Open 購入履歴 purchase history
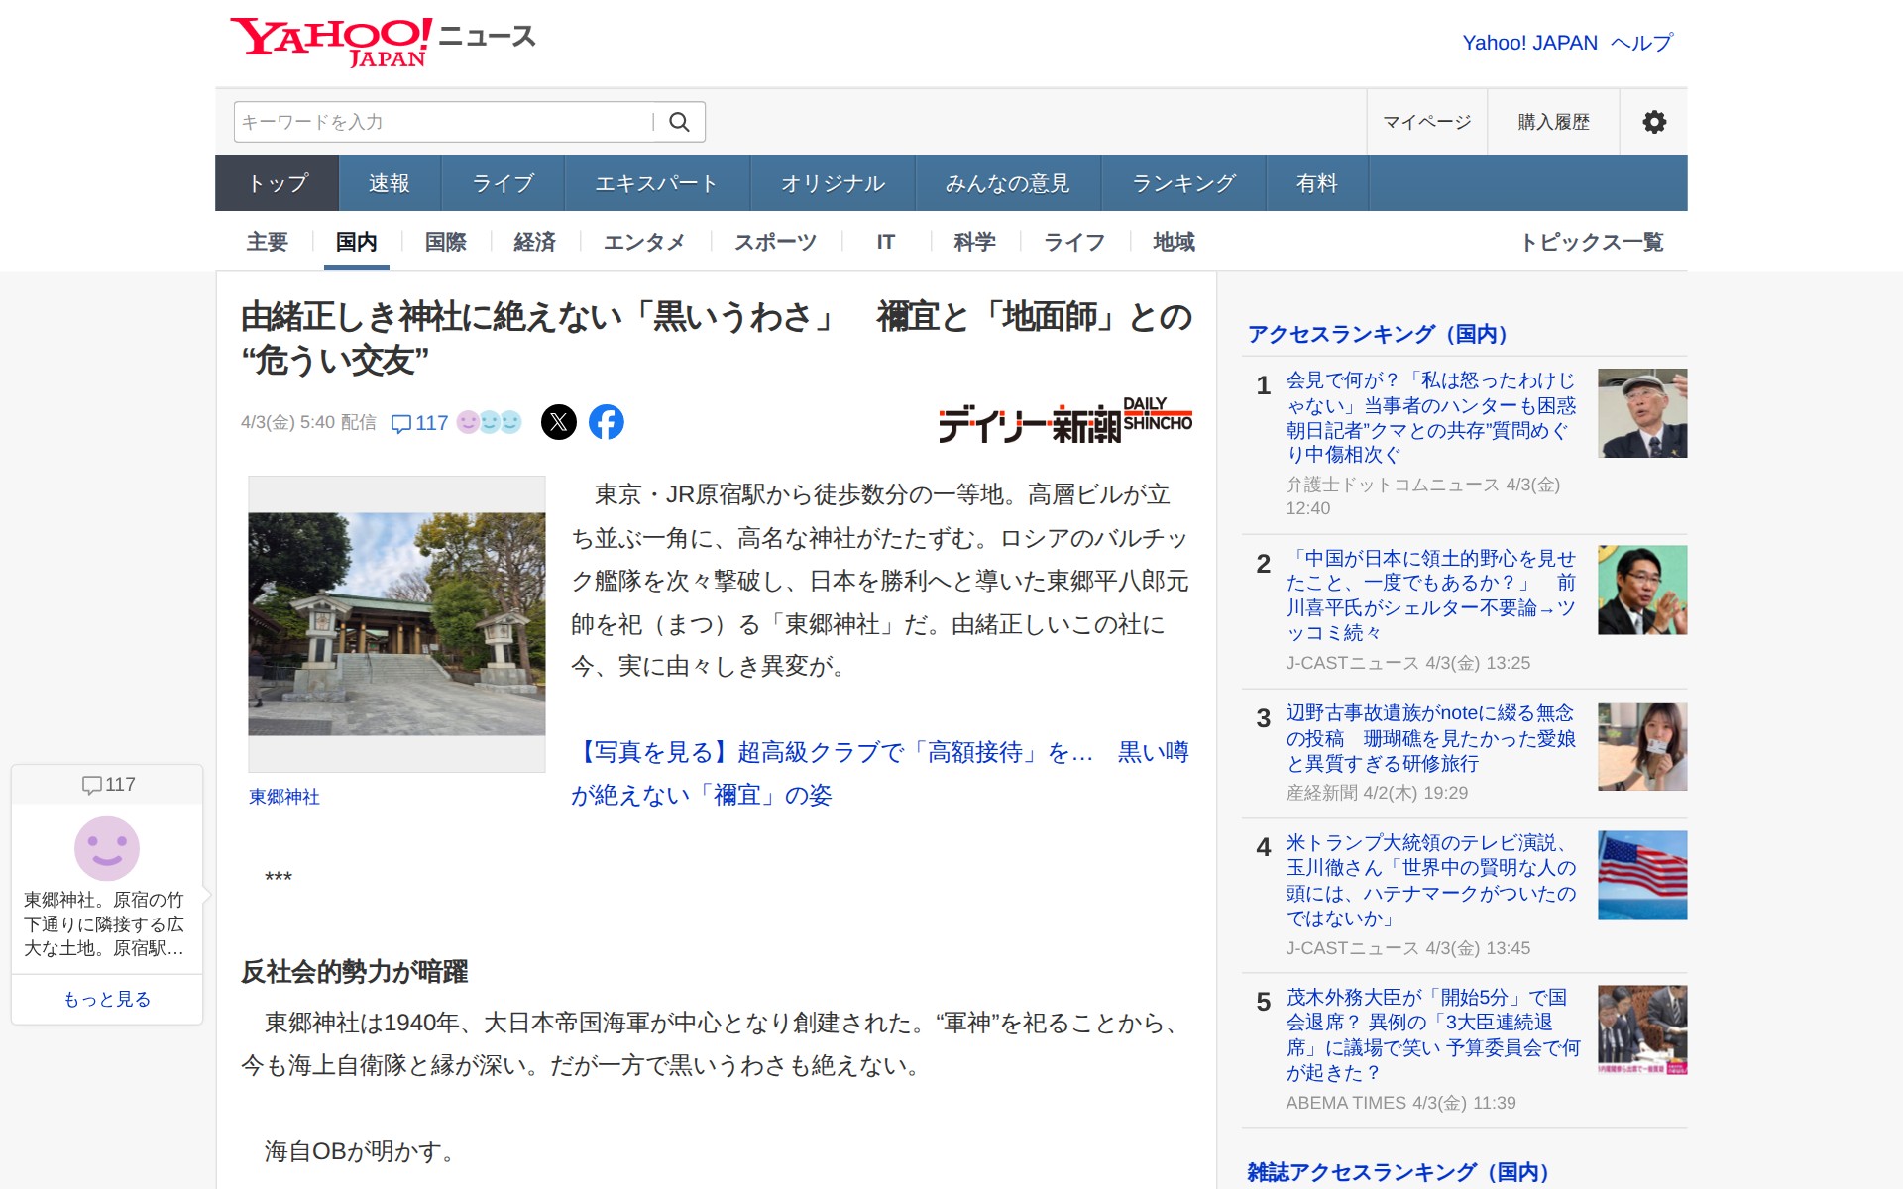The image size is (1903, 1189). 1553,122
